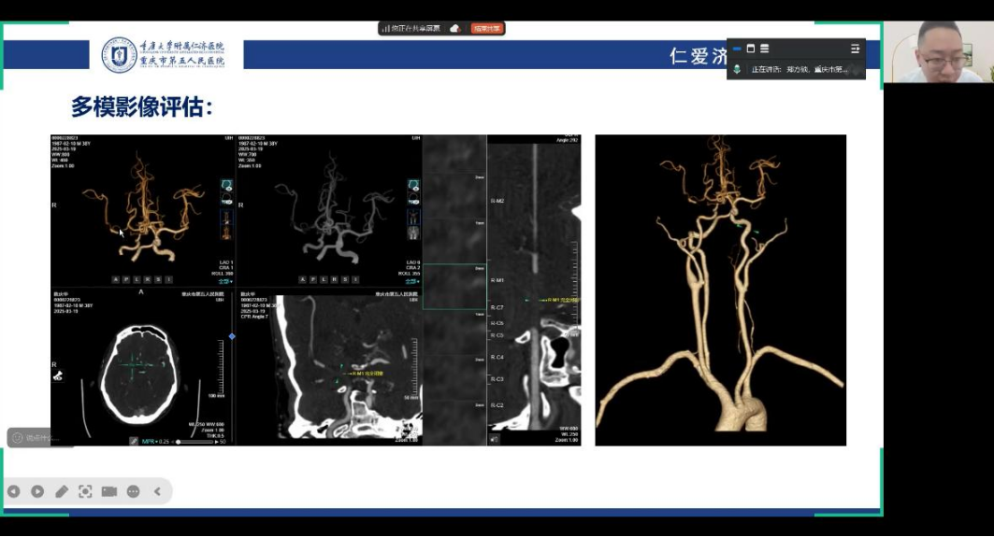This screenshot has width=994, height=537.
Task: Click the hospital logo in slide header
Action: click(x=119, y=55)
